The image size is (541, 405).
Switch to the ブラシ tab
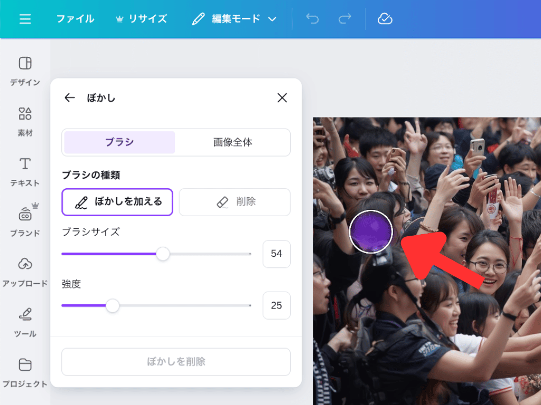pyautogui.click(x=119, y=142)
